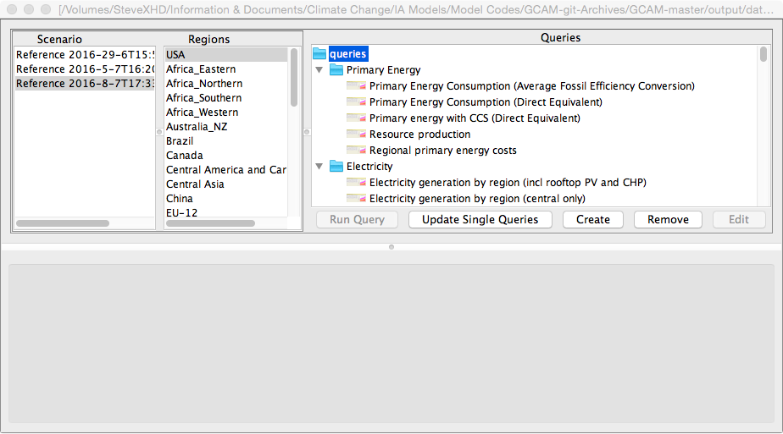Click horizontal split handle above results pane
The height and width of the screenshot is (434, 783).
click(391, 247)
